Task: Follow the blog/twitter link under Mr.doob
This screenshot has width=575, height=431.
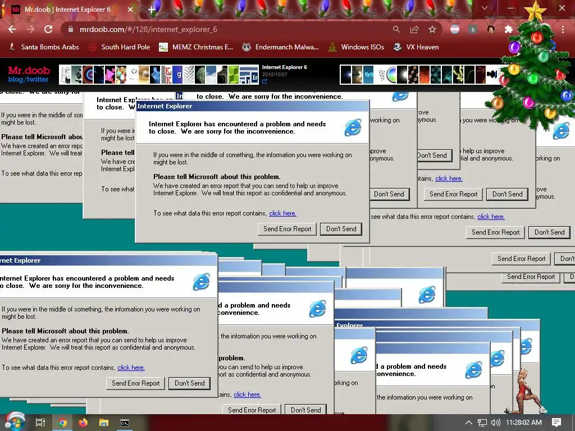Action: pos(28,80)
